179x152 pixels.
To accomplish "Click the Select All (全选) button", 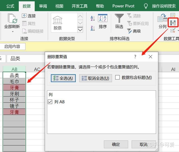I will 63,78.
